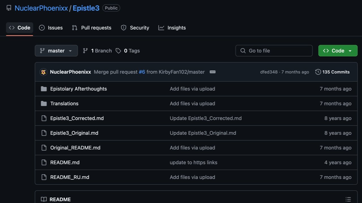This screenshot has height=203, width=362.
Task: Click file icon beside README.md
Action: (x=44, y=162)
